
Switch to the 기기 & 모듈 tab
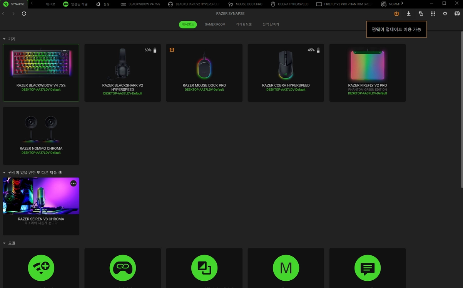[244, 24]
